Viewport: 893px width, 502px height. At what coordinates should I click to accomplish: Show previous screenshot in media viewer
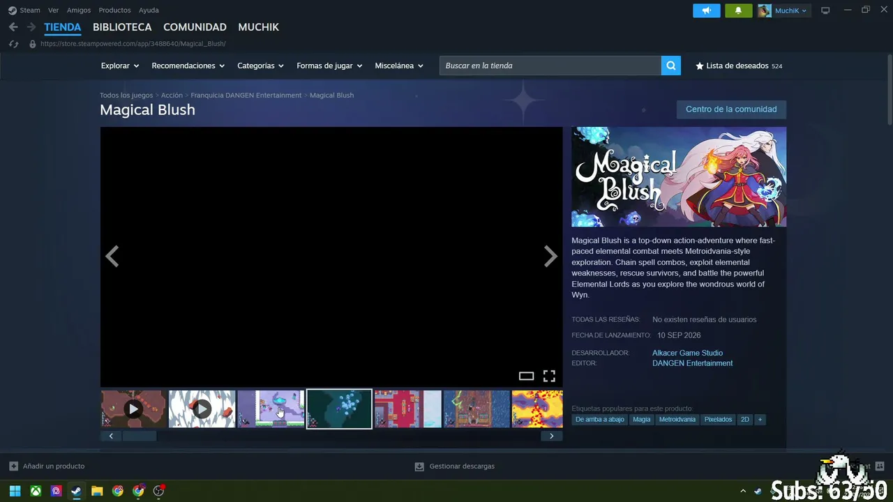tap(112, 257)
